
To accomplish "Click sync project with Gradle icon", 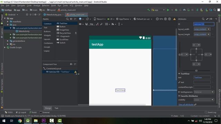I will [197, 10].
